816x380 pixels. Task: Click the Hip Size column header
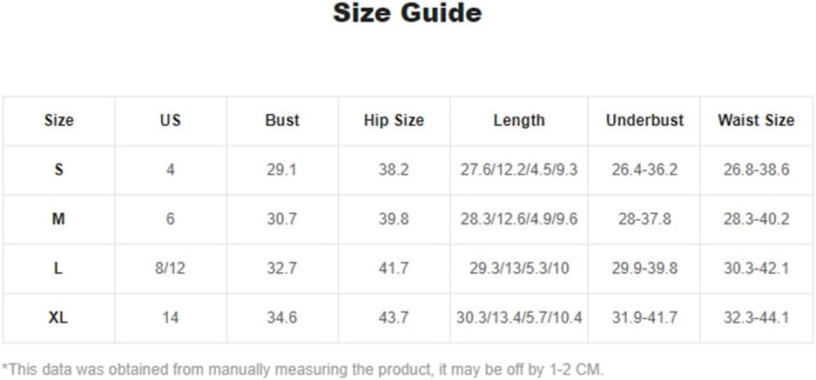[x=394, y=121]
